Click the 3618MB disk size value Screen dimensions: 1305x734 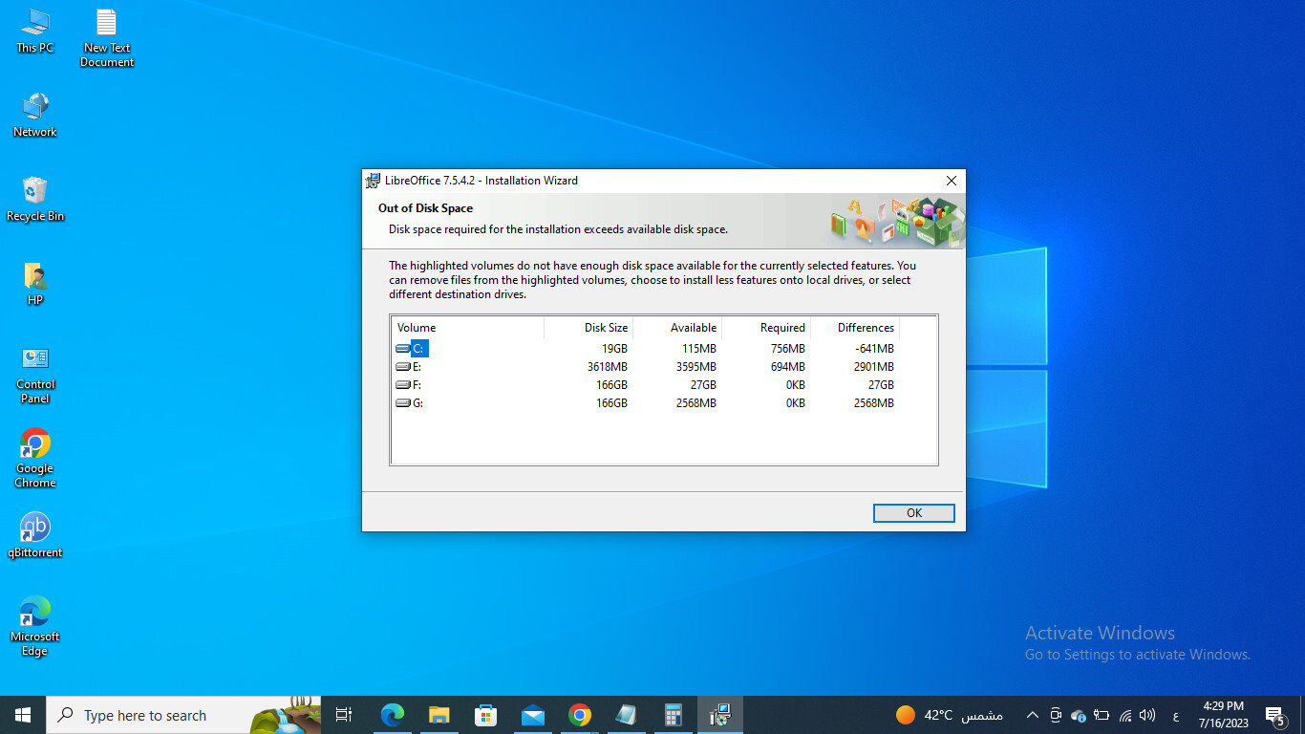point(607,367)
